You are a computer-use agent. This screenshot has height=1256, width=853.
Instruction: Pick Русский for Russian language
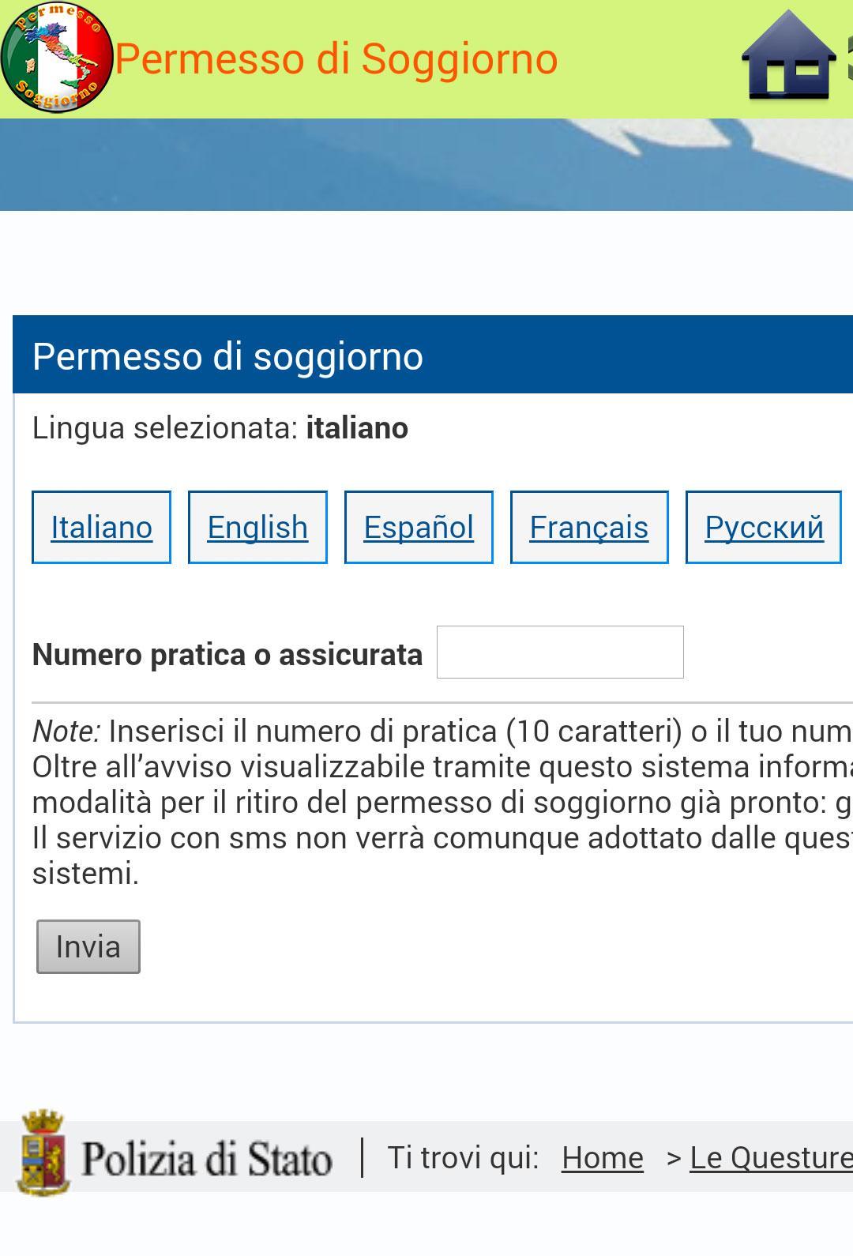coord(764,528)
